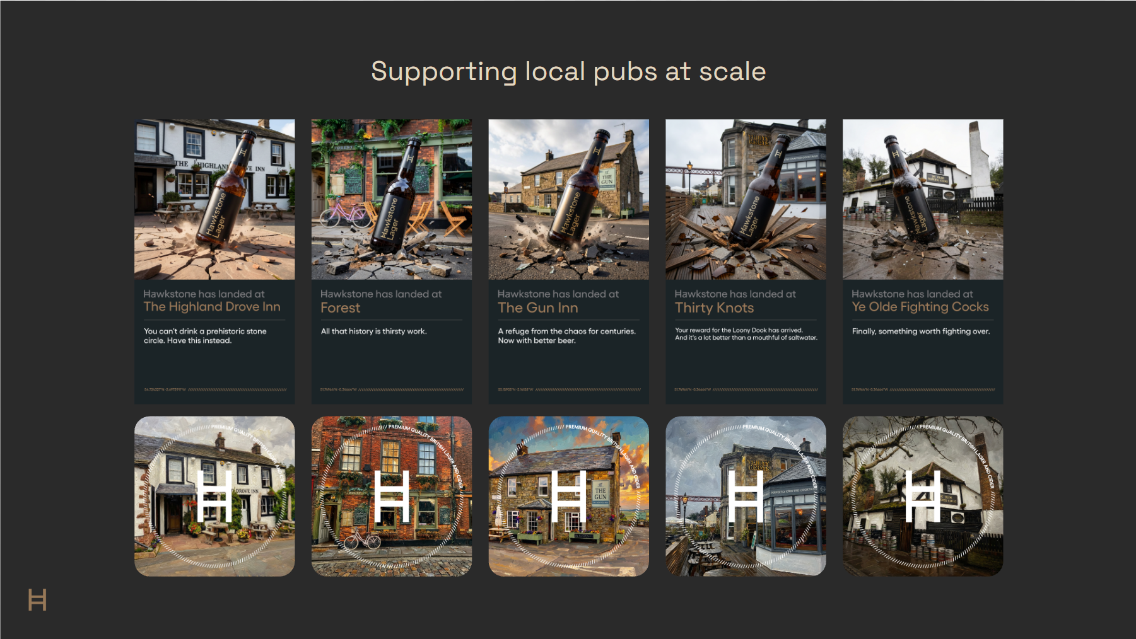Click 'Hawkstone has landed at' above Thirty Knots
Screen dimensions: 1136x639
735,294
